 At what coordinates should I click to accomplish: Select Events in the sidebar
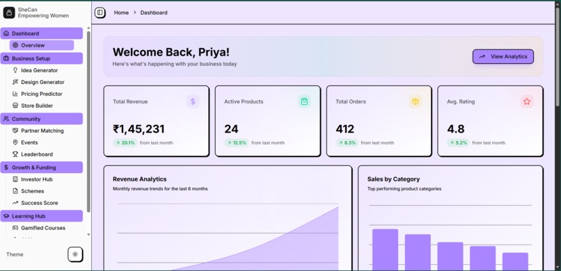42,142
